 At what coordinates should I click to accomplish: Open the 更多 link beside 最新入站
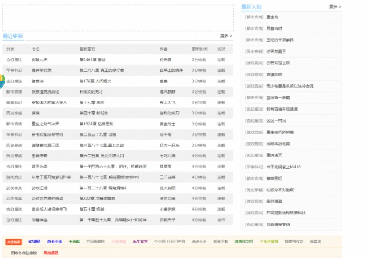[335, 6]
